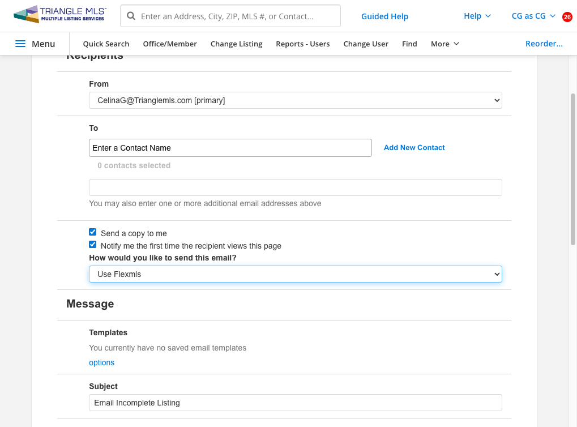Click the page vertical scrollbar
577x427 pixels.
tap(572, 169)
